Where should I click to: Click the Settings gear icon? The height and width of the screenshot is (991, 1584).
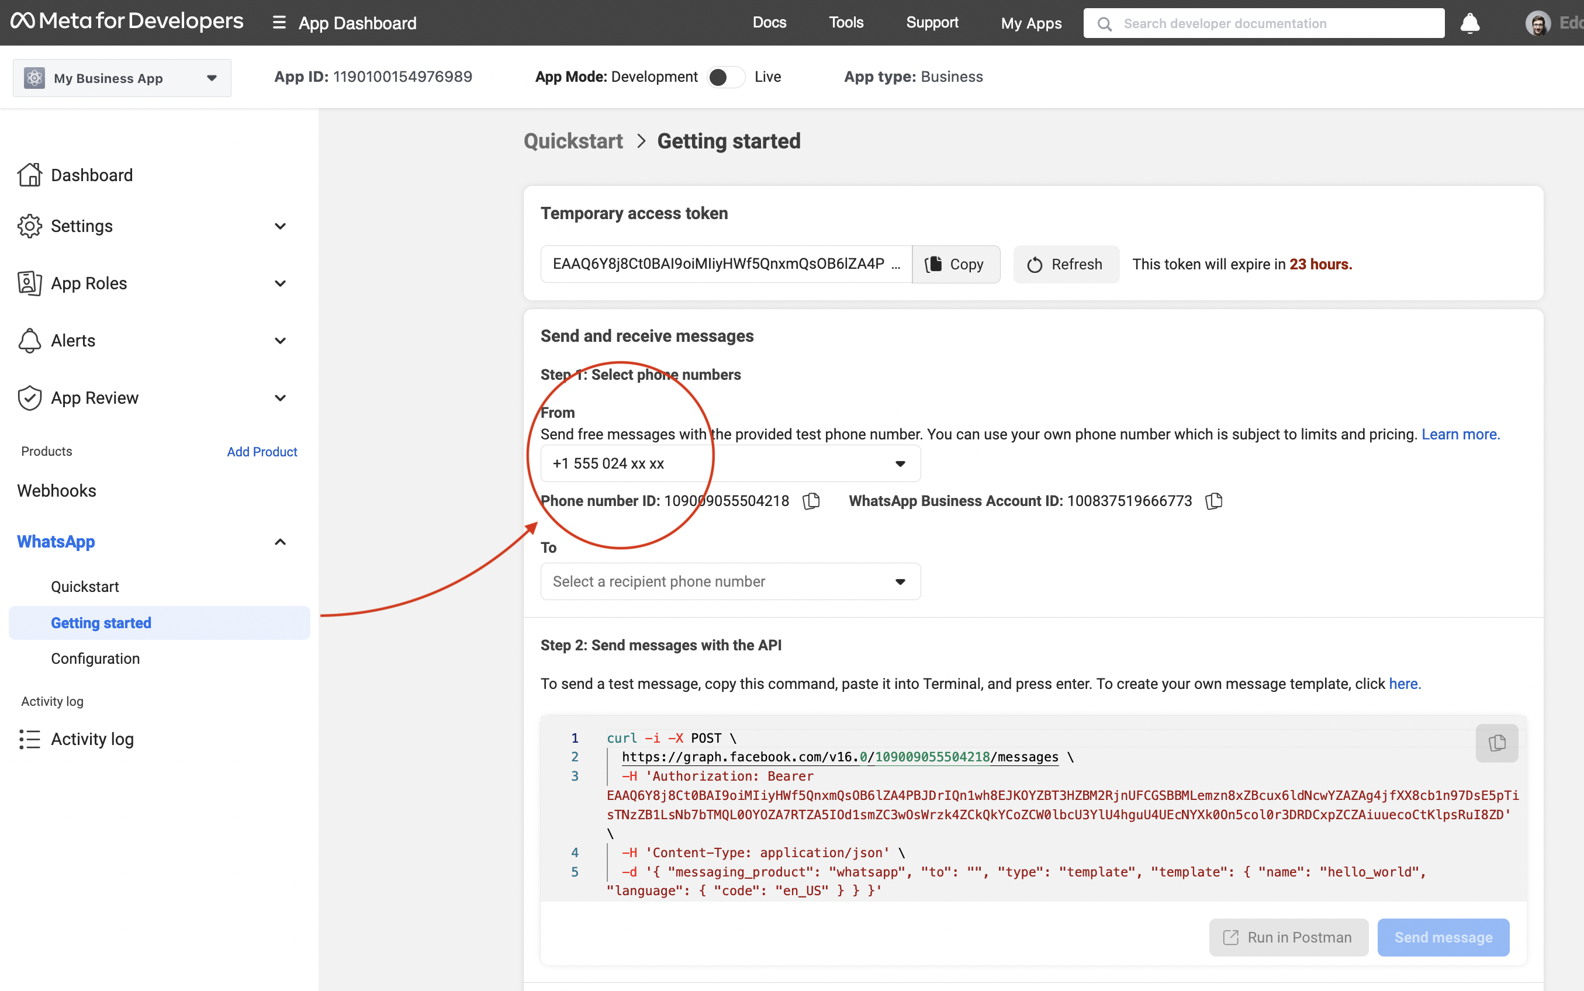coord(29,226)
